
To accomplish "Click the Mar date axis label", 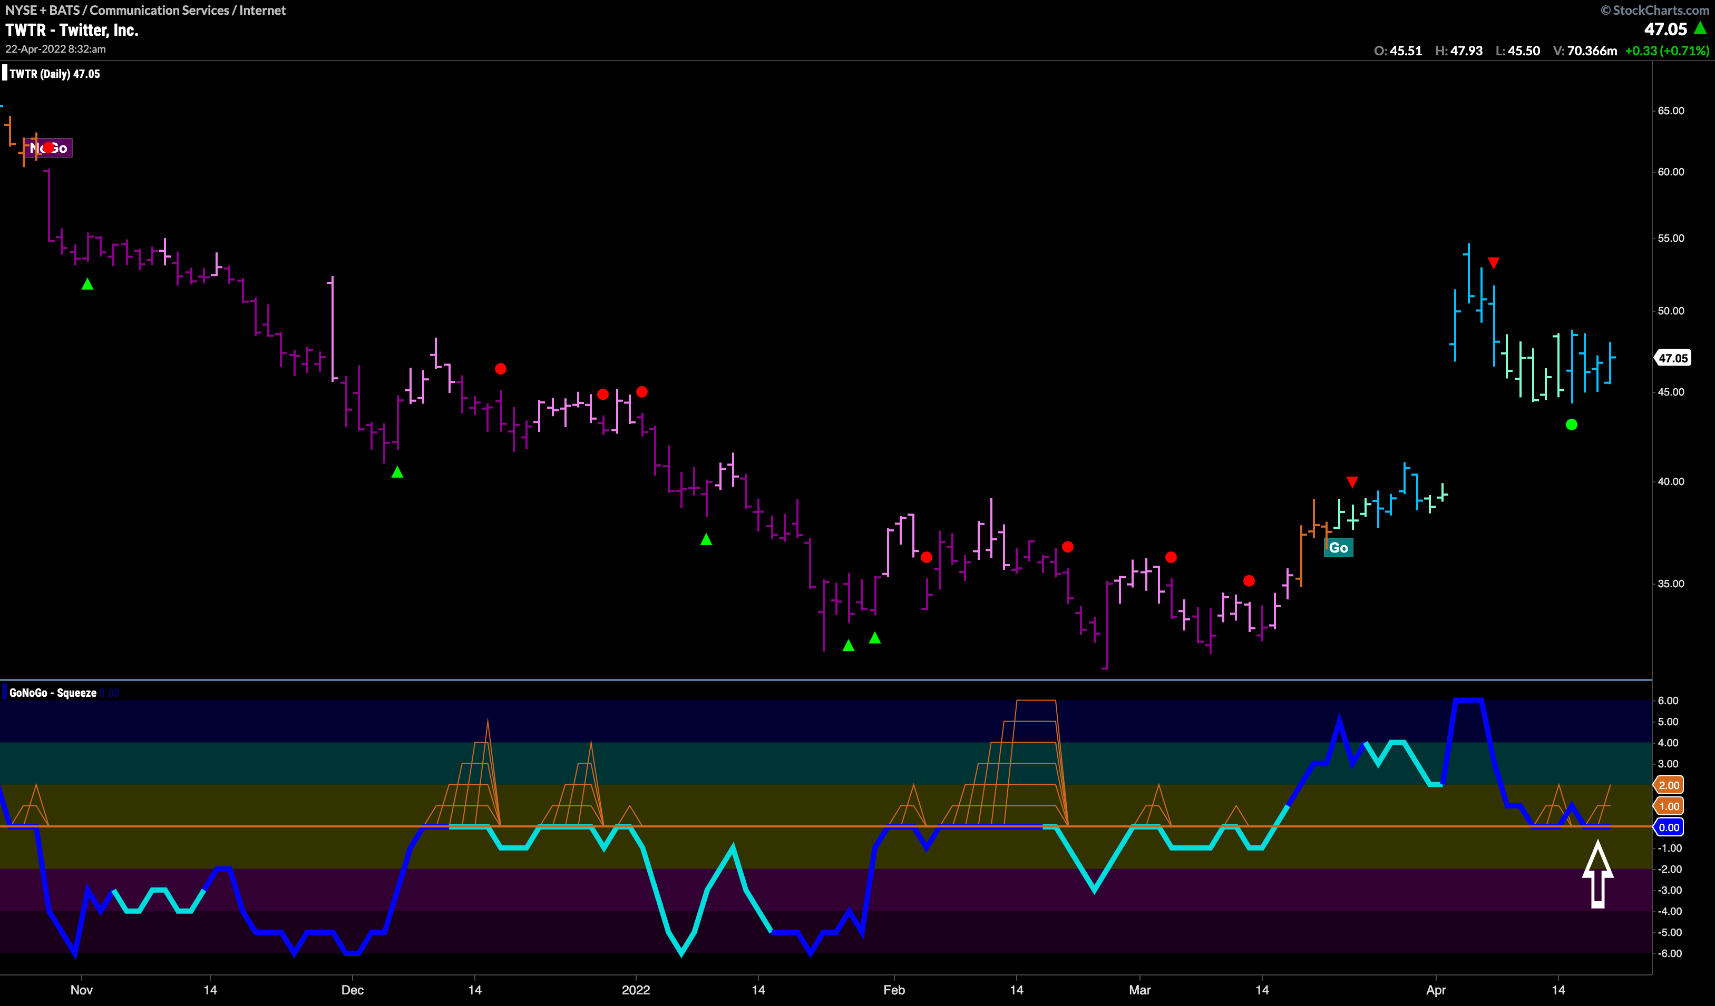I will [x=1140, y=990].
